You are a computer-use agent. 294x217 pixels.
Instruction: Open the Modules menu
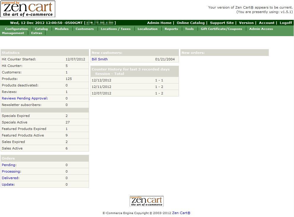(62, 29)
